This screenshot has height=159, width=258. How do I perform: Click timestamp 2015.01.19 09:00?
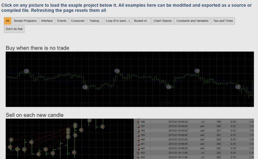point(178,148)
